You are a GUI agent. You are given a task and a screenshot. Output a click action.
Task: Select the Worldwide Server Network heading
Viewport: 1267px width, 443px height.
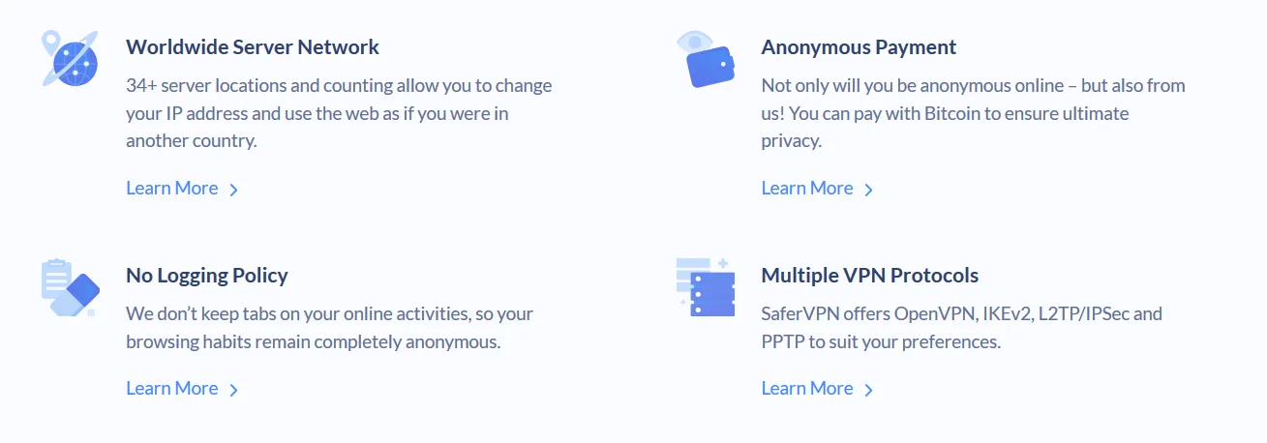(x=253, y=46)
